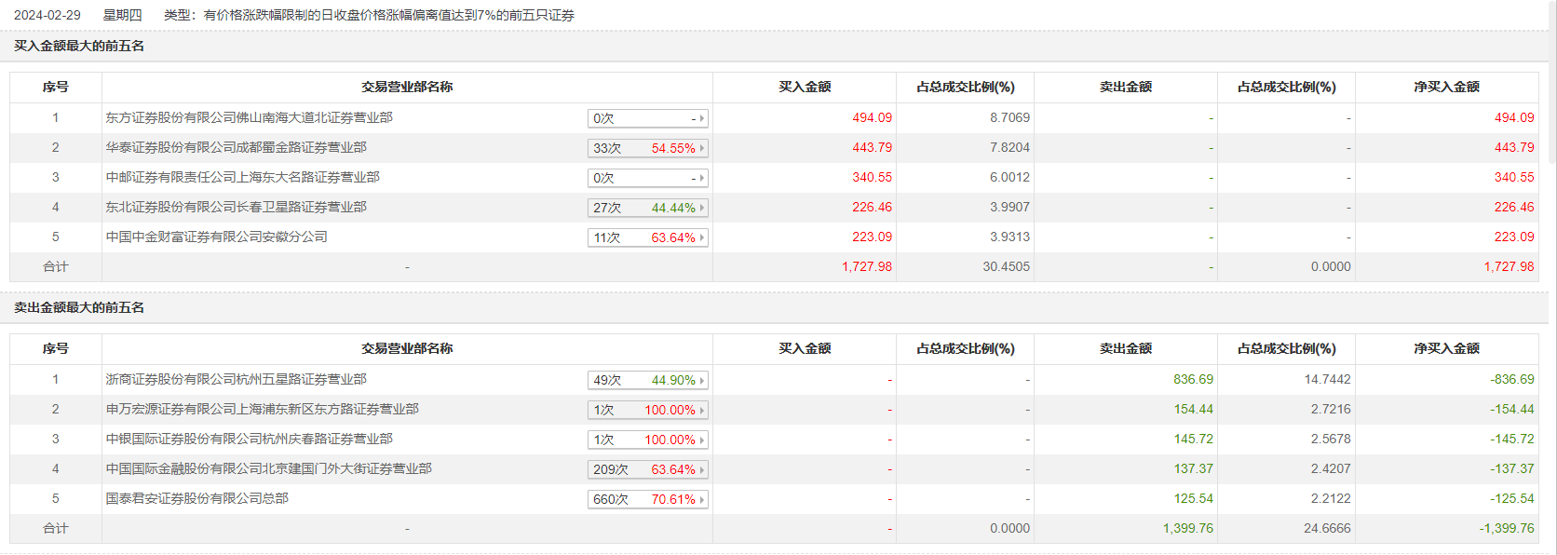Expand the 660次 70.61% box for 国泰君安

point(648,499)
